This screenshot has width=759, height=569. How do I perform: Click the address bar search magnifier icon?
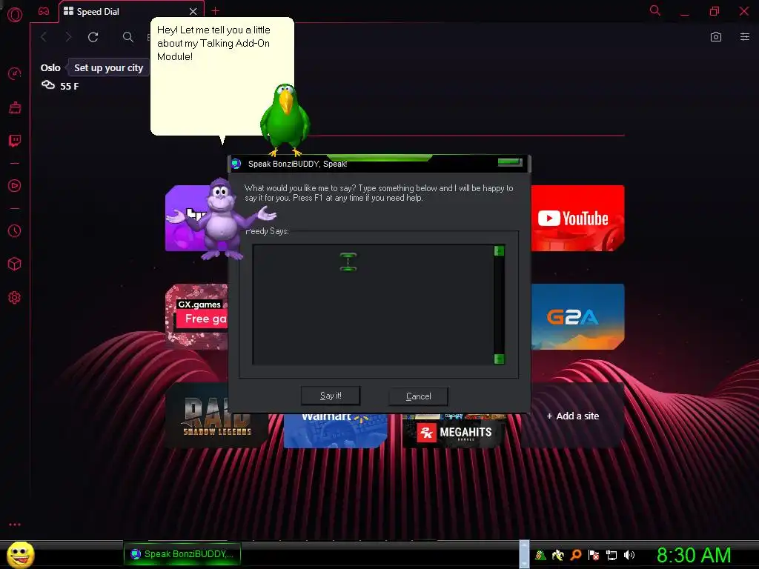tap(127, 37)
